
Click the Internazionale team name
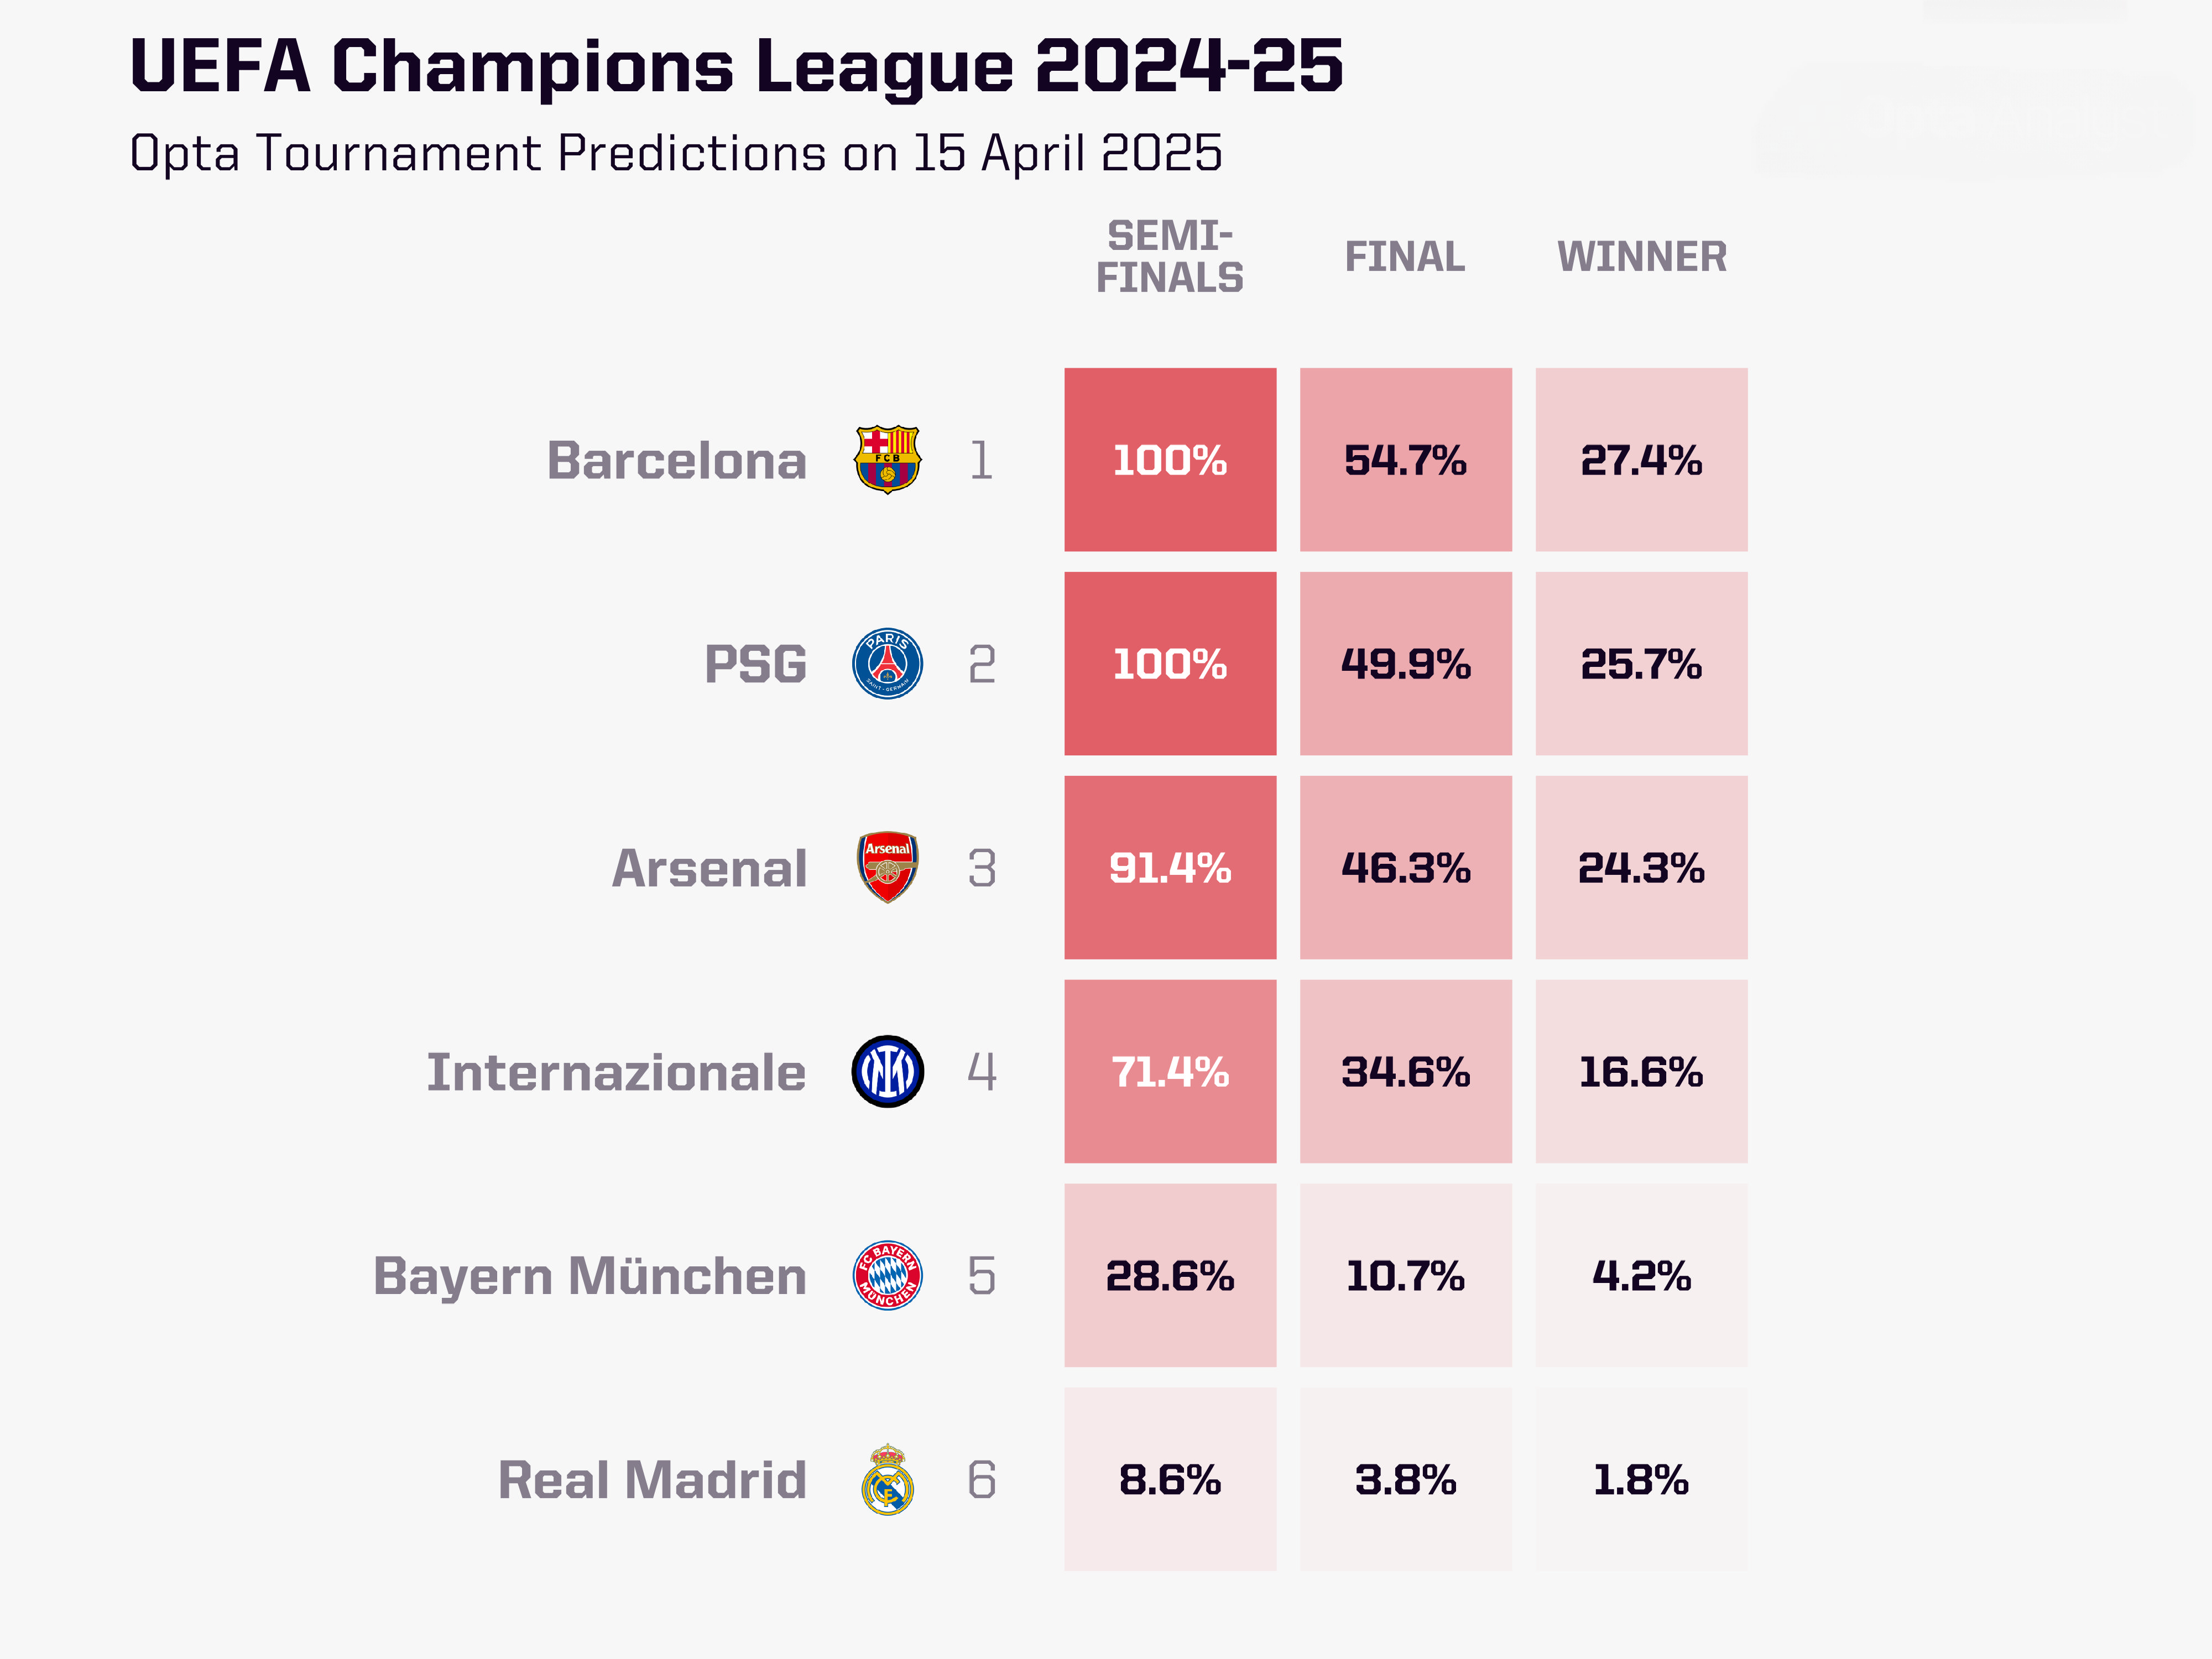616,1072
